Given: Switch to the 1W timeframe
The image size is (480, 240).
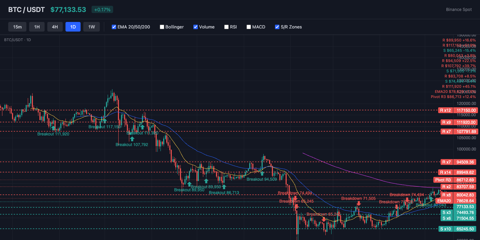Looking at the screenshot, I should point(92,27).
